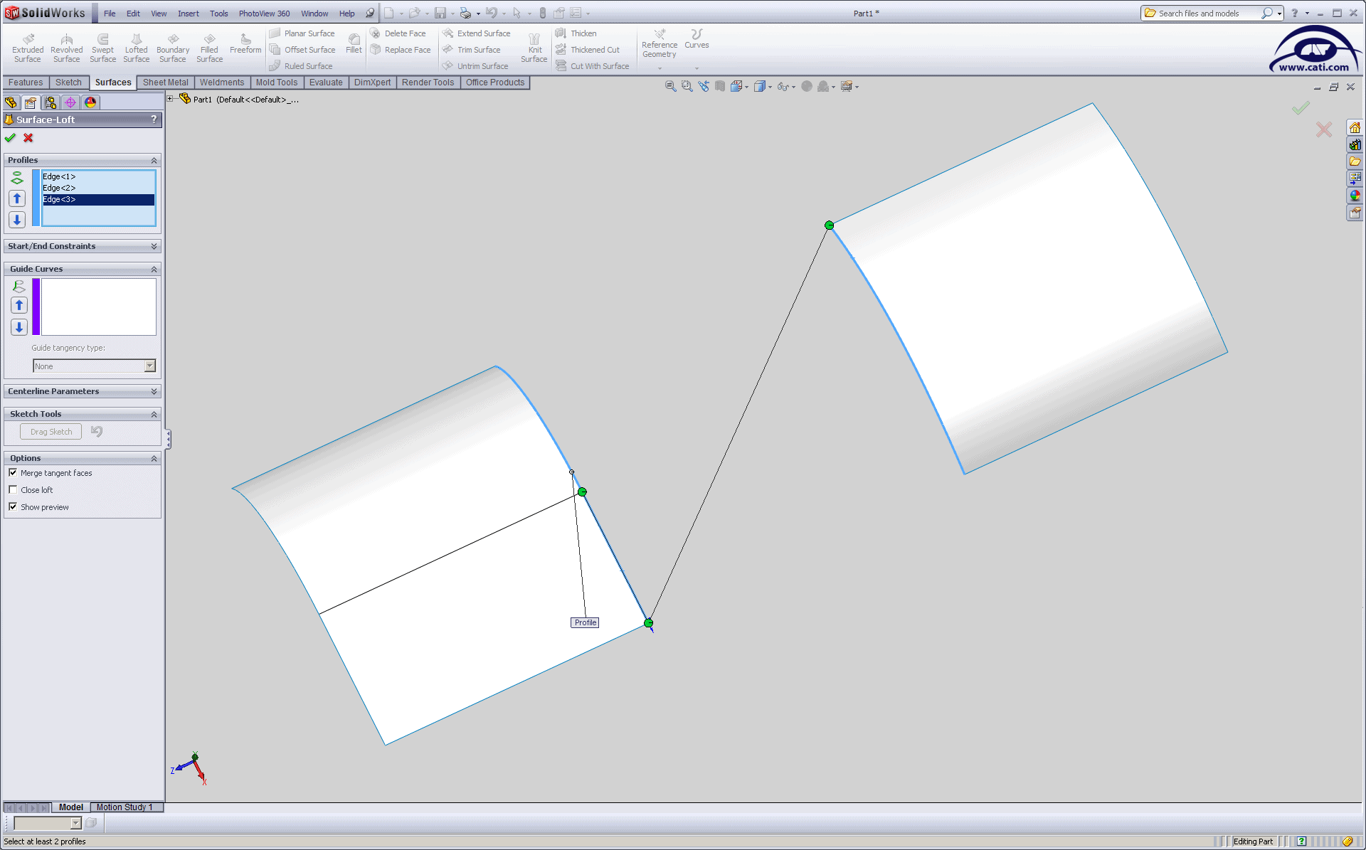Click the Trim Surface tool
This screenshot has width=1366, height=850.
[x=478, y=50]
